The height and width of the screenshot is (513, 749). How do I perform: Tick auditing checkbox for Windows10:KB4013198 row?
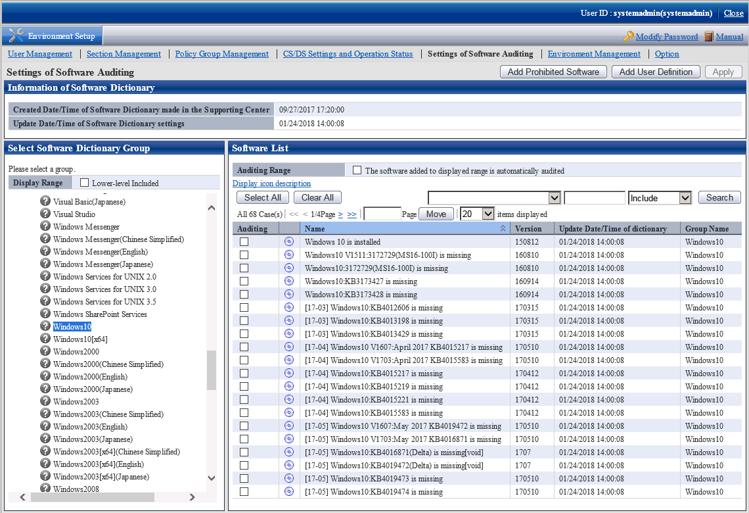pyautogui.click(x=244, y=321)
